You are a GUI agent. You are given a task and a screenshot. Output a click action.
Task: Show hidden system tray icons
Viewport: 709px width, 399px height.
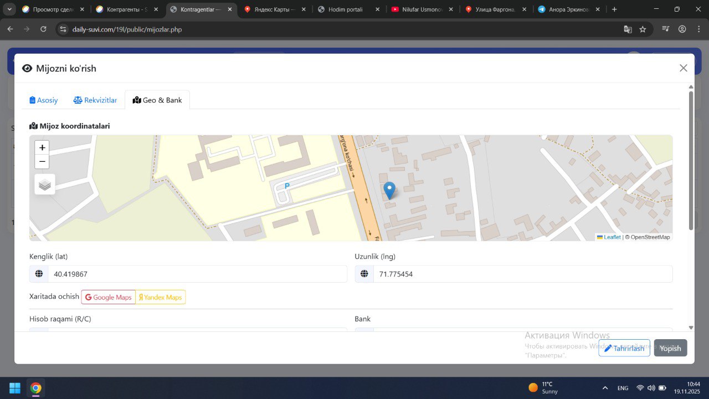coord(605,388)
